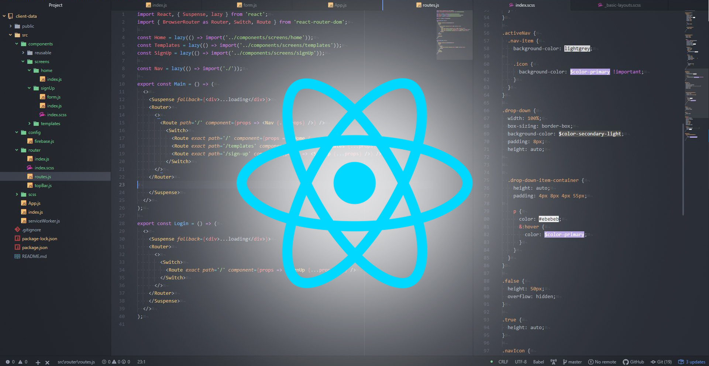The image size is (709, 366).
Task: Click the Project panel header
Action: tap(55, 5)
